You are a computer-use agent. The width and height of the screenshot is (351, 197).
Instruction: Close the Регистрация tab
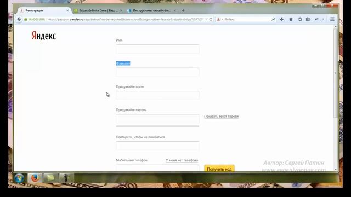pos(67,10)
